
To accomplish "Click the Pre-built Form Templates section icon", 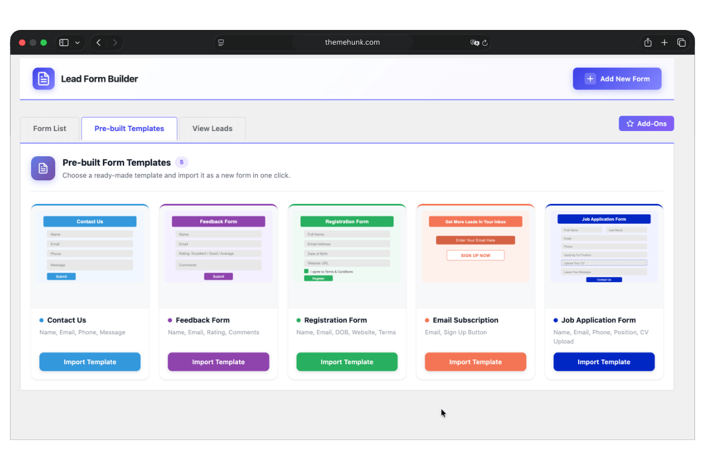I will point(43,168).
